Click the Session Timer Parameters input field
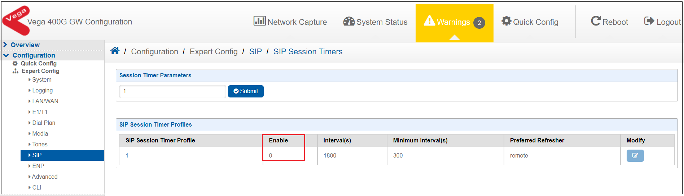The width and height of the screenshot is (684, 196). click(172, 91)
